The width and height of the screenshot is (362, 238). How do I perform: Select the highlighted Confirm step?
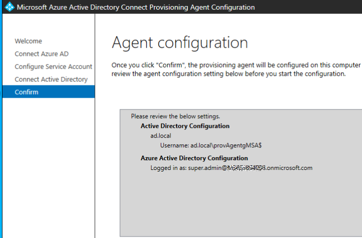click(x=26, y=92)
